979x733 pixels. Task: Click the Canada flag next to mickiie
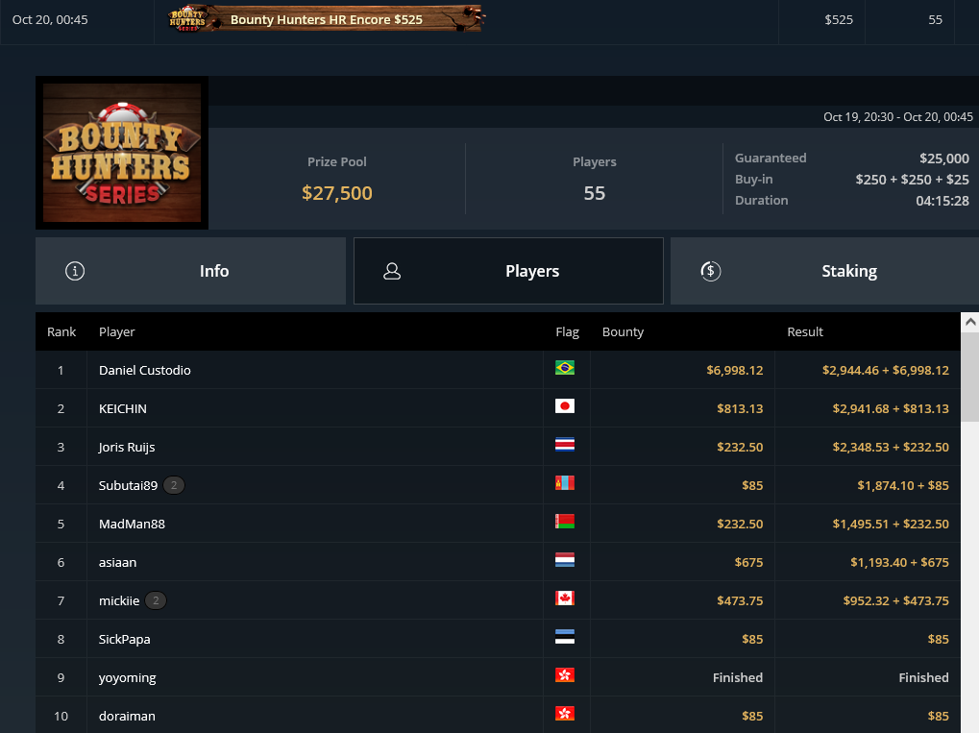click(x=564, y=599)
